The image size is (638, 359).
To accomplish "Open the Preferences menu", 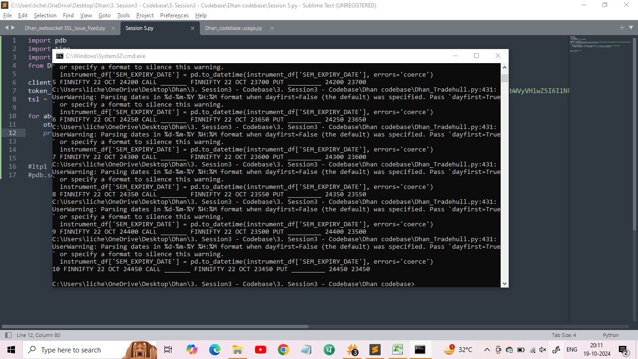I will coord(174,15).
